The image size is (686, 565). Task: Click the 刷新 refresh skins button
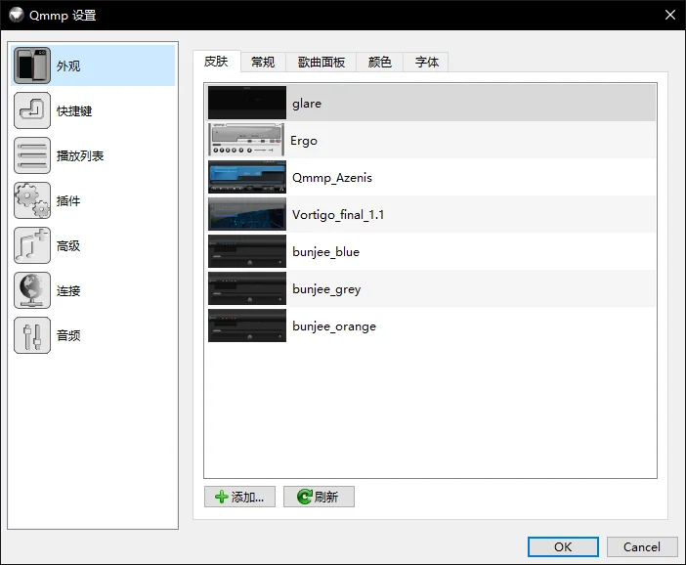point(319,497)
